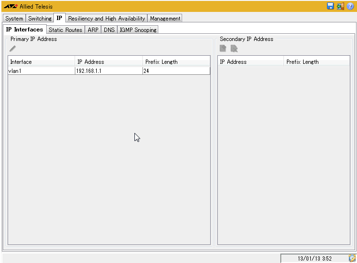Open help with the question mark icon
The height and width of the screenshot is (263, 357).
click(x=350, y=6)
